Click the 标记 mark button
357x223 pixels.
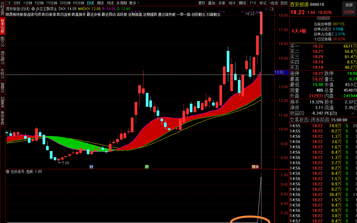click(263, 3)
